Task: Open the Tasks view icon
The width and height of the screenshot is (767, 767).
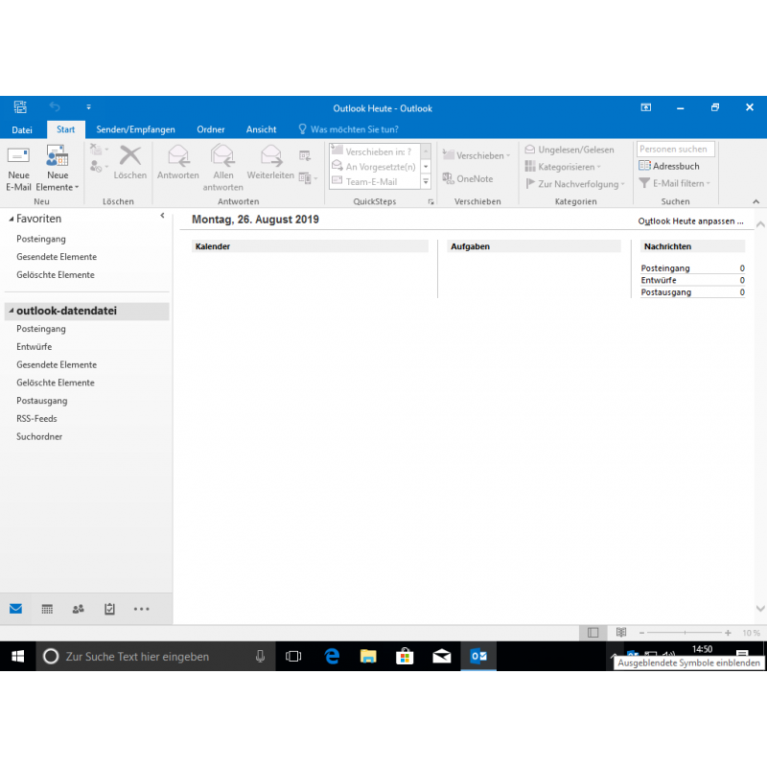Action: point(109,609)
